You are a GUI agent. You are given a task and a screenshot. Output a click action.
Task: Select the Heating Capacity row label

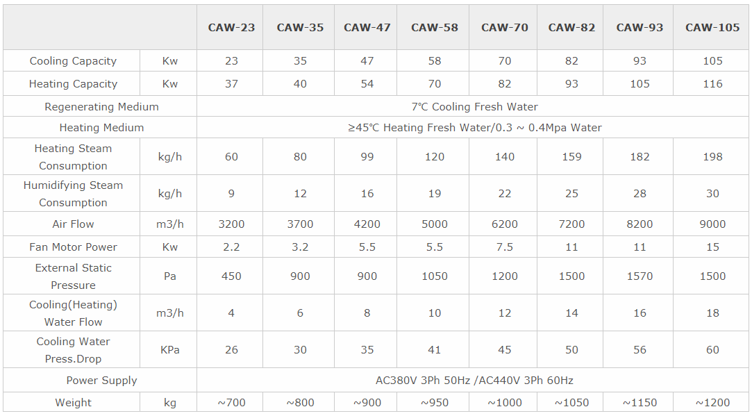click(73, 84)
